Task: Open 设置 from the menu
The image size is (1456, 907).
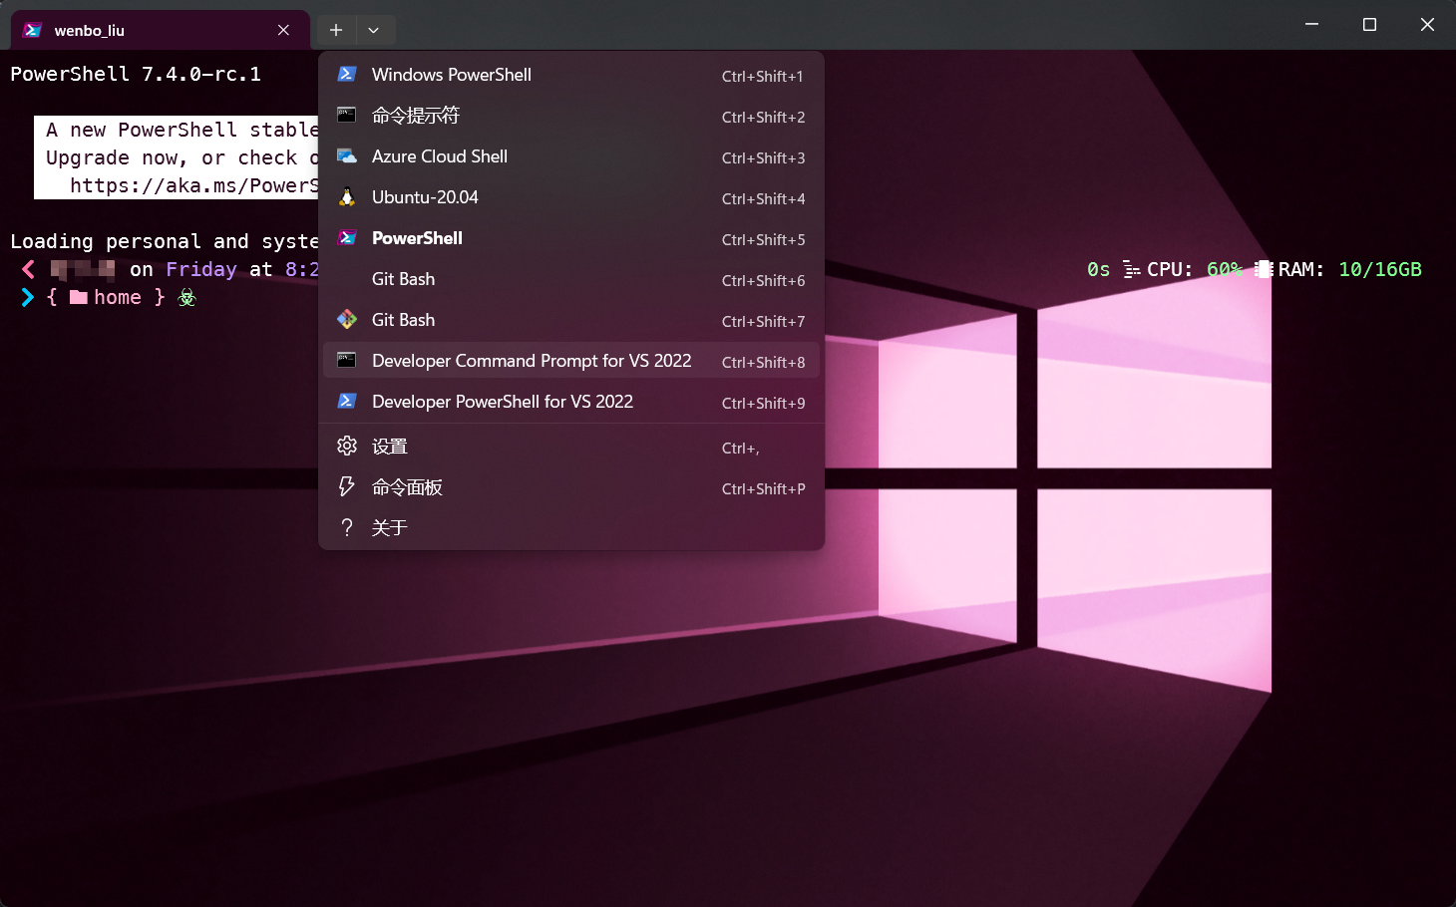Action: point(571,447)
